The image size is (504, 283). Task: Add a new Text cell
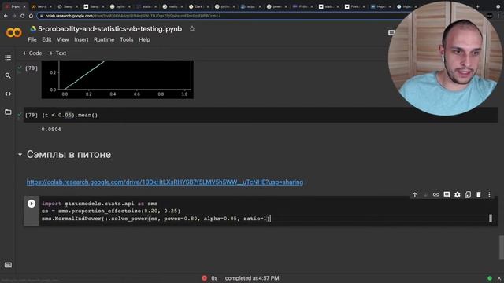pyautogui.click(x=57, y=53)
